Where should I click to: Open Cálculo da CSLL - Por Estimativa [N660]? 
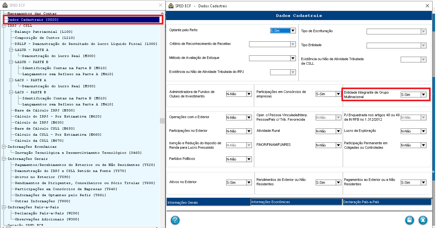coord(58,135)
